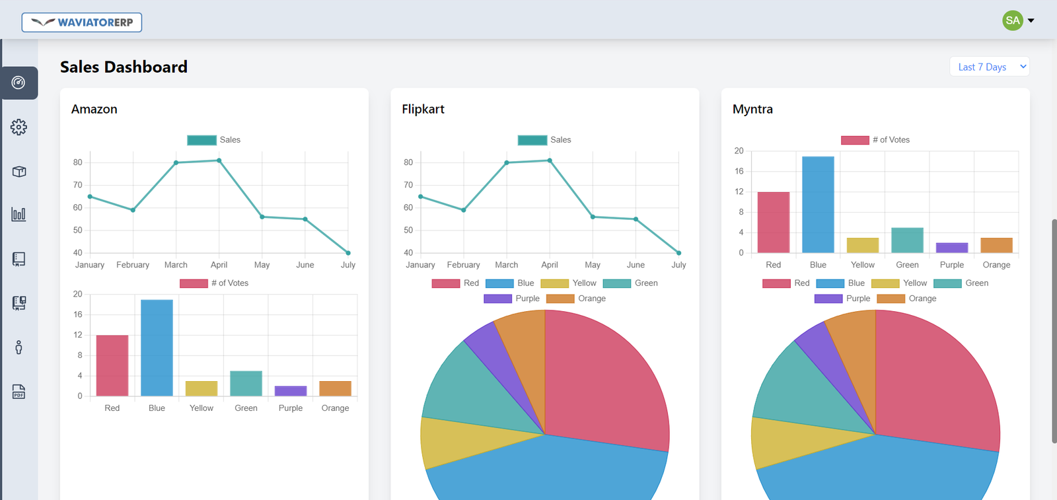Click the March data point in Amazon line chart
The width and height of the screenshot is (1057, 500).
click(176, 162)
